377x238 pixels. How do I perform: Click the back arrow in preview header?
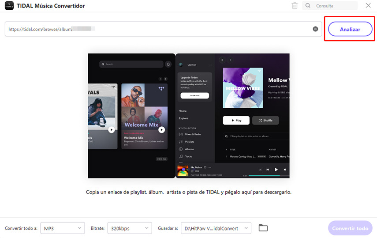pos(222,60)
